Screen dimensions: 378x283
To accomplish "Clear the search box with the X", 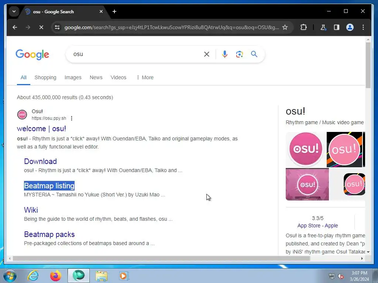I will [x=207, y=54].
